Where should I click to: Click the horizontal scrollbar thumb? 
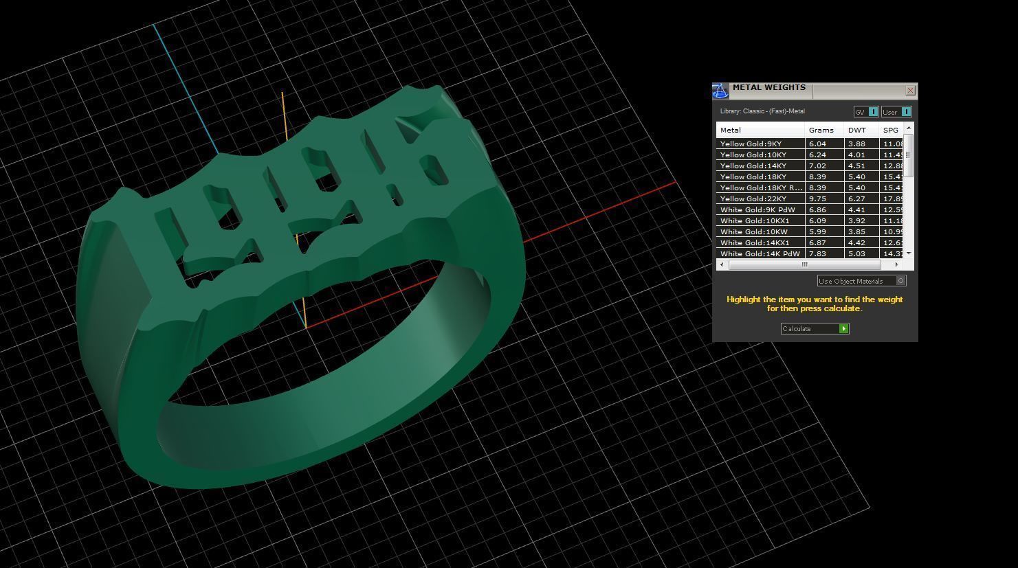804,264
